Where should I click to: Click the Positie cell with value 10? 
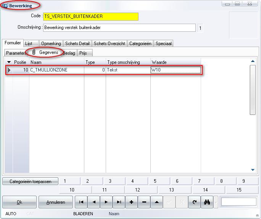point(21,70)
